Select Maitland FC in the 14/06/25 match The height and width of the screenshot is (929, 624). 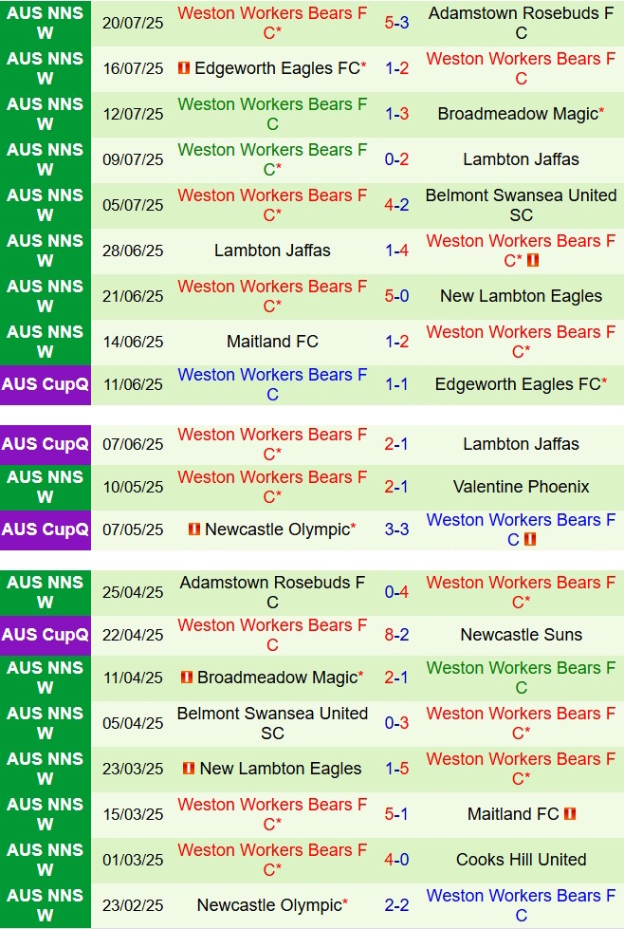click(x=272, y=342)
